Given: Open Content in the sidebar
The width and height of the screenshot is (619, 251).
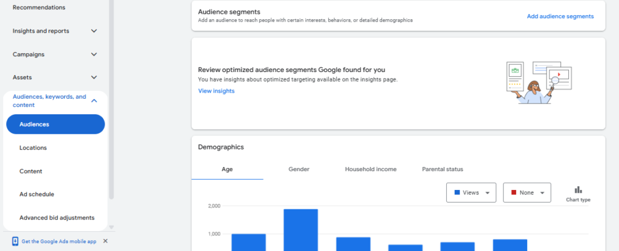Looking at the screenshot, I should pos(31,171).
